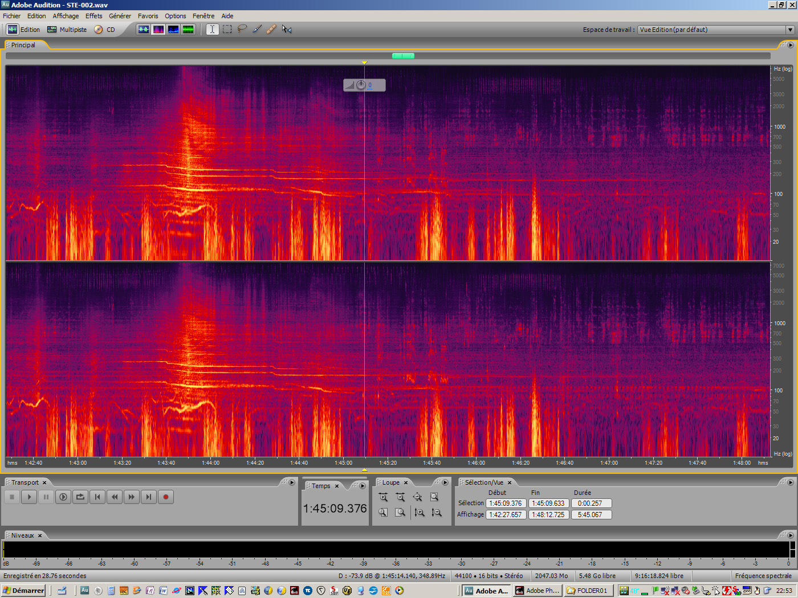This screenshot has width=798, height=598.
Task: Open the Espace de travail dropdown
Action: [790, 30]
